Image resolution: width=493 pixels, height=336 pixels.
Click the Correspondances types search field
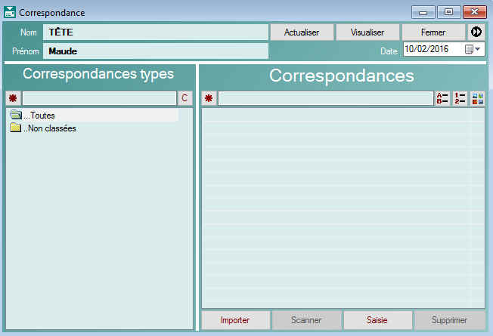point(99,99)
